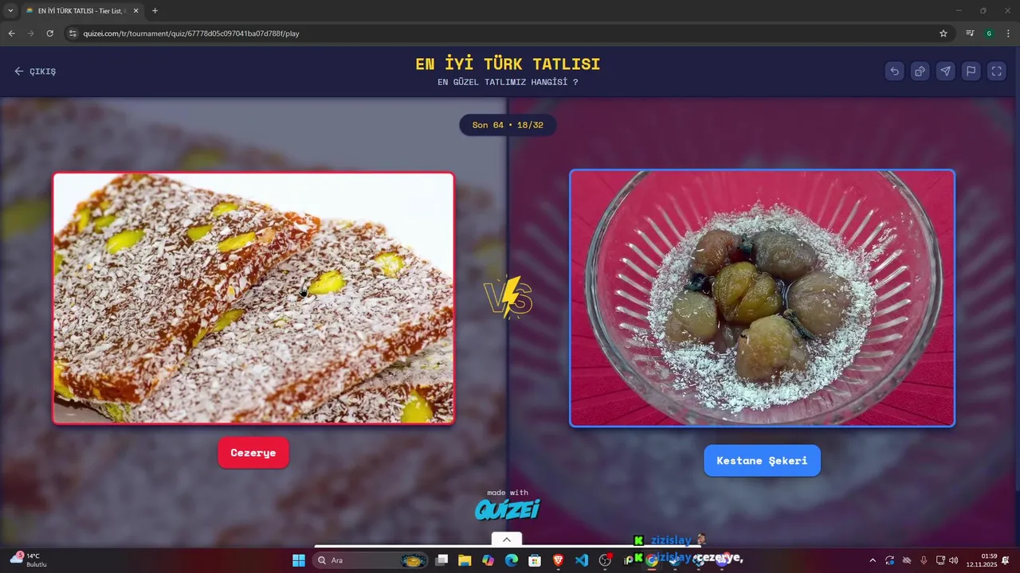Image resolution: width=1020 pixels, height=573 pixels.
Task: Click the tray cloud offline icon
Action: pyautogui.click(x=907, y=560)
